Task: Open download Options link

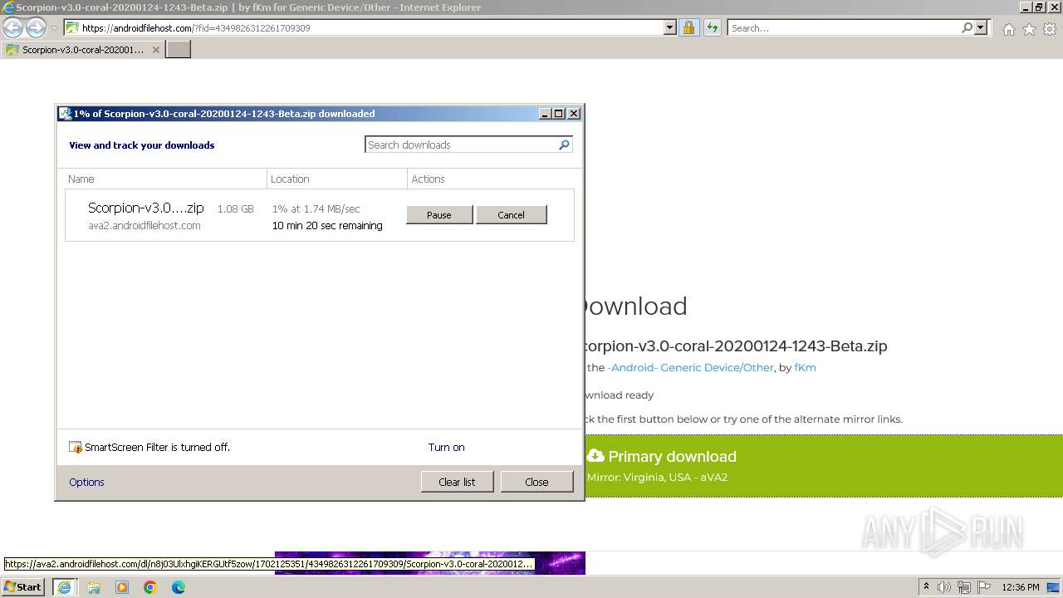Action: click(86, 483)
